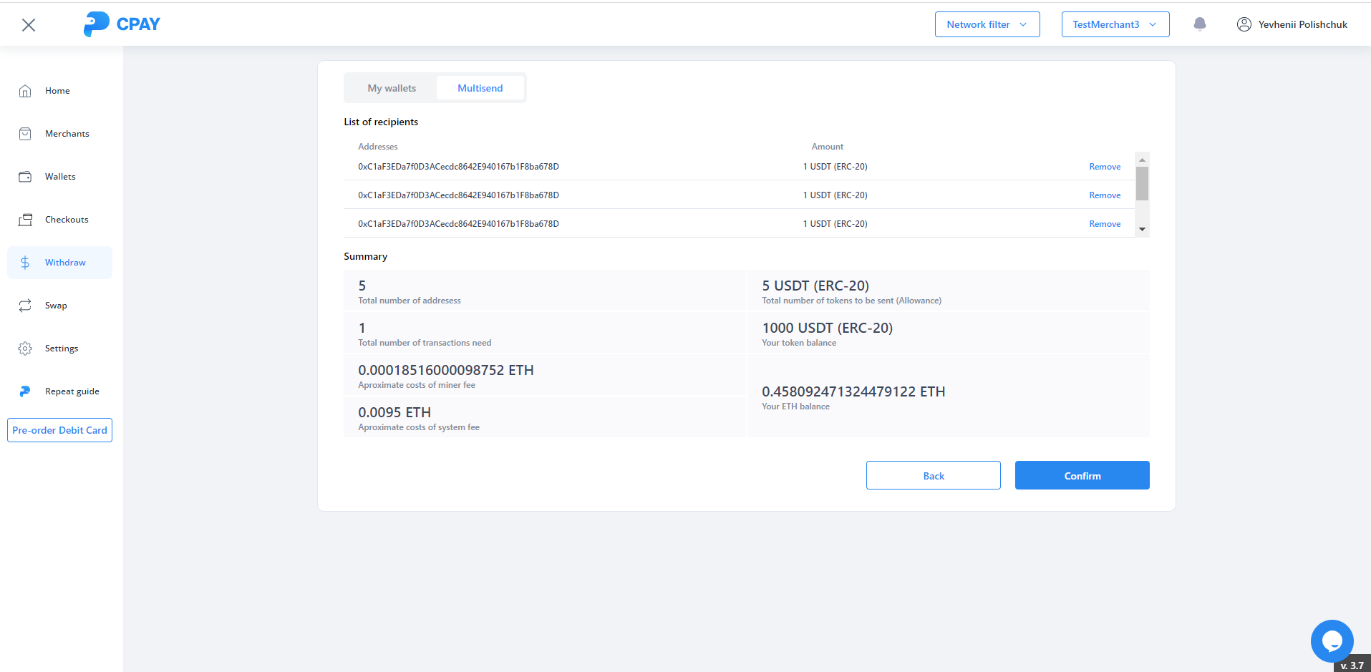Open the TestMerchant3 merchant selector

(x=1115, y=24)
